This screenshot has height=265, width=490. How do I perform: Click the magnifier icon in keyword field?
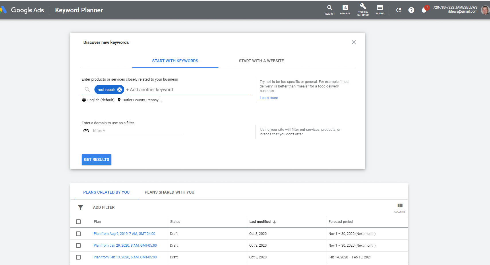pyautogui.click(x=87, y=89)
